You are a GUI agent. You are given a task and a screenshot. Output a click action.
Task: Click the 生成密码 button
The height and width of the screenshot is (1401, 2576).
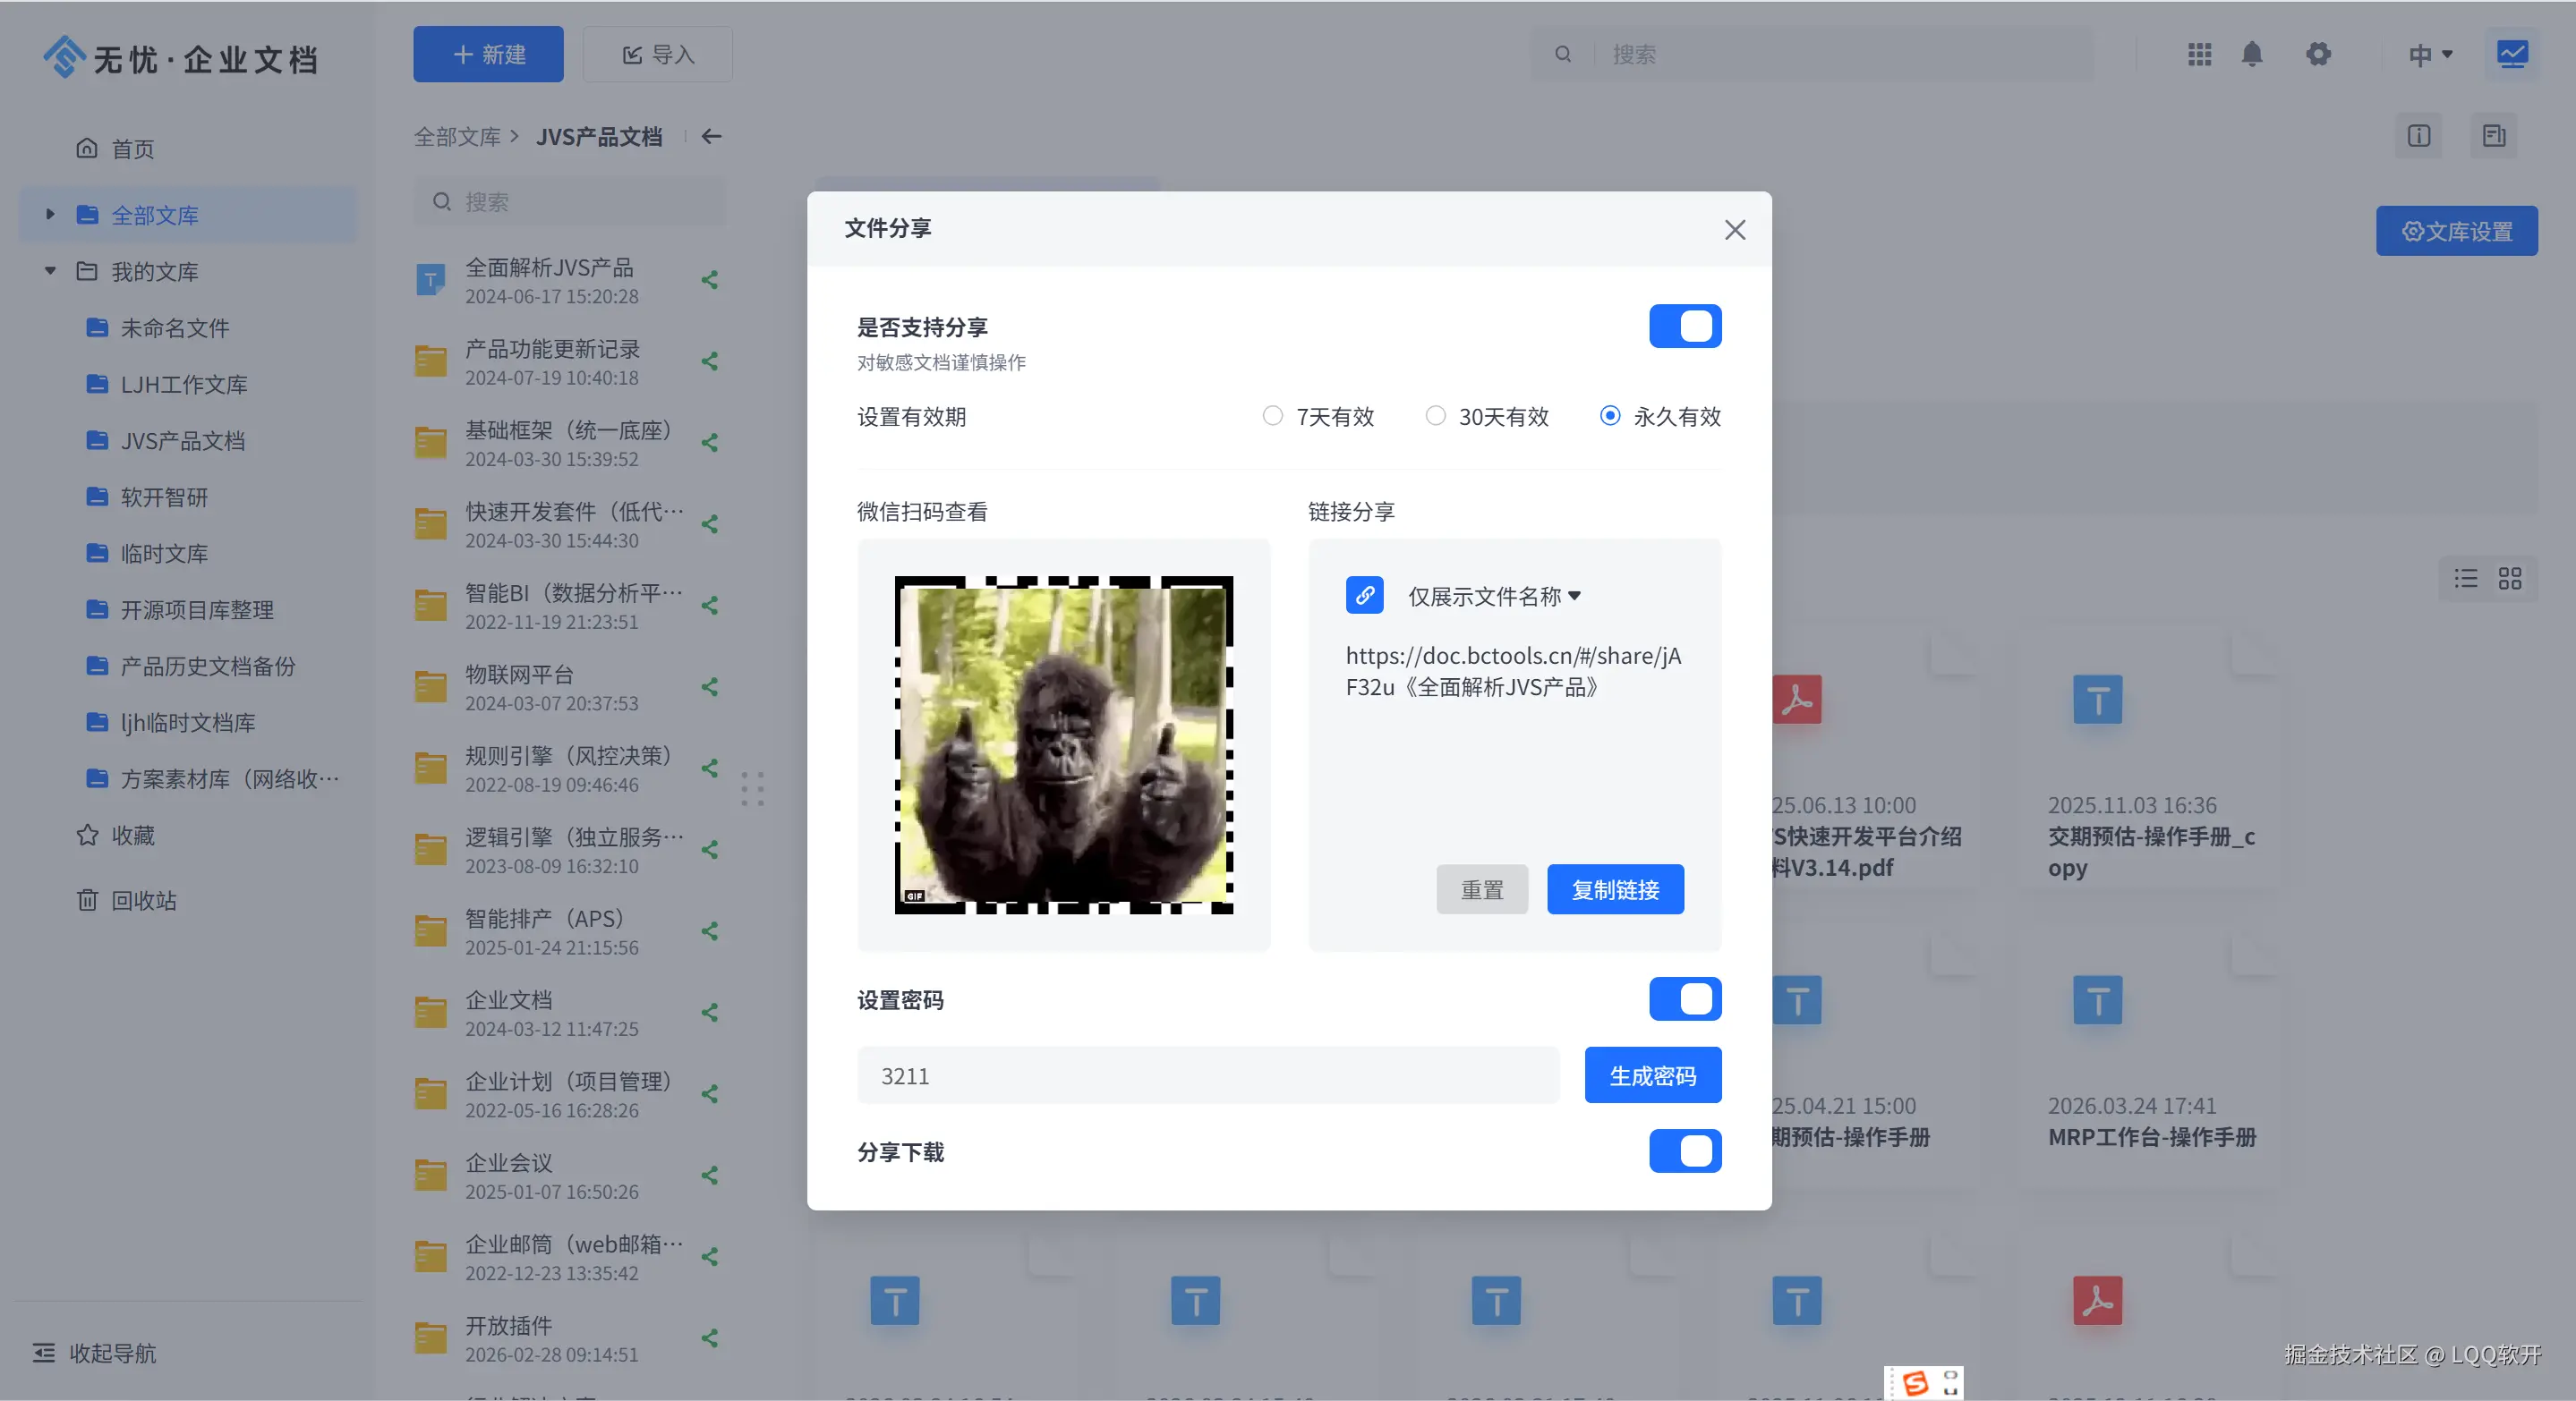1652,1076
